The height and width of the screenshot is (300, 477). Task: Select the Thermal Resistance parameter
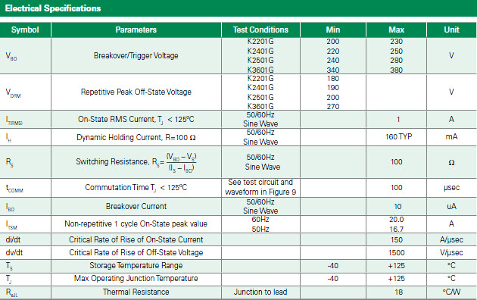(136, 292)
